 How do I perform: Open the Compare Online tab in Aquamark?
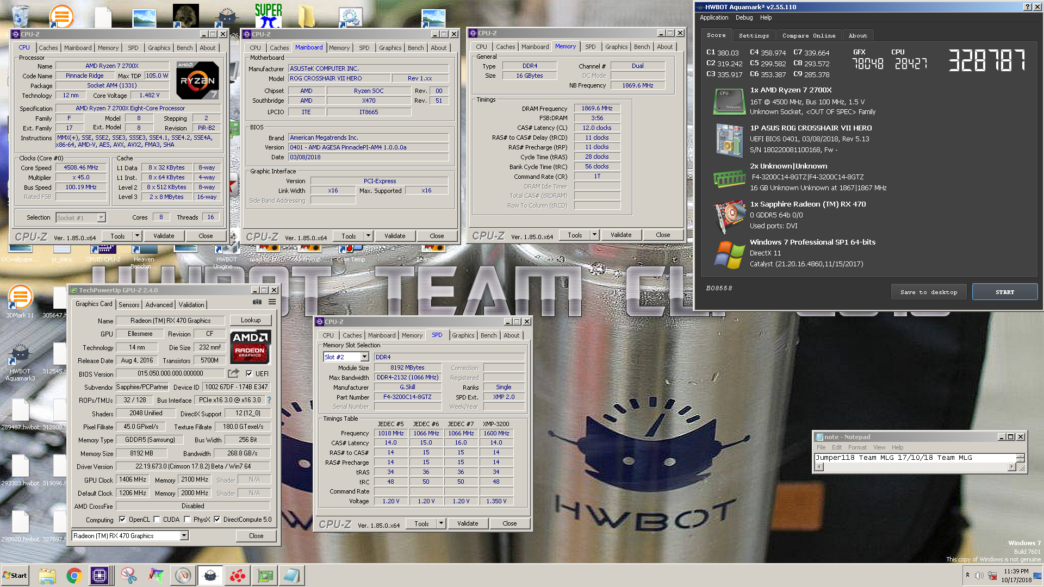point(809,35)
